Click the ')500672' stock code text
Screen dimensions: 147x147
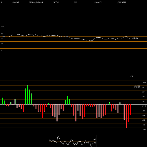(98, 2)
